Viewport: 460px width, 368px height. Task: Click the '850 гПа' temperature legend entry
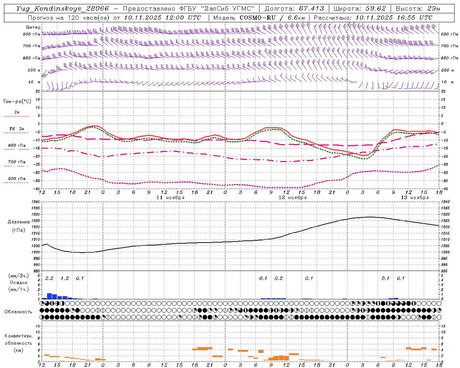(x=17, y=146)
